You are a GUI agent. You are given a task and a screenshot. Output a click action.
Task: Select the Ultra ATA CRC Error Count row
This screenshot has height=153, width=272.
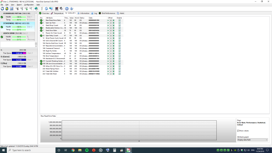click(82, 66)
